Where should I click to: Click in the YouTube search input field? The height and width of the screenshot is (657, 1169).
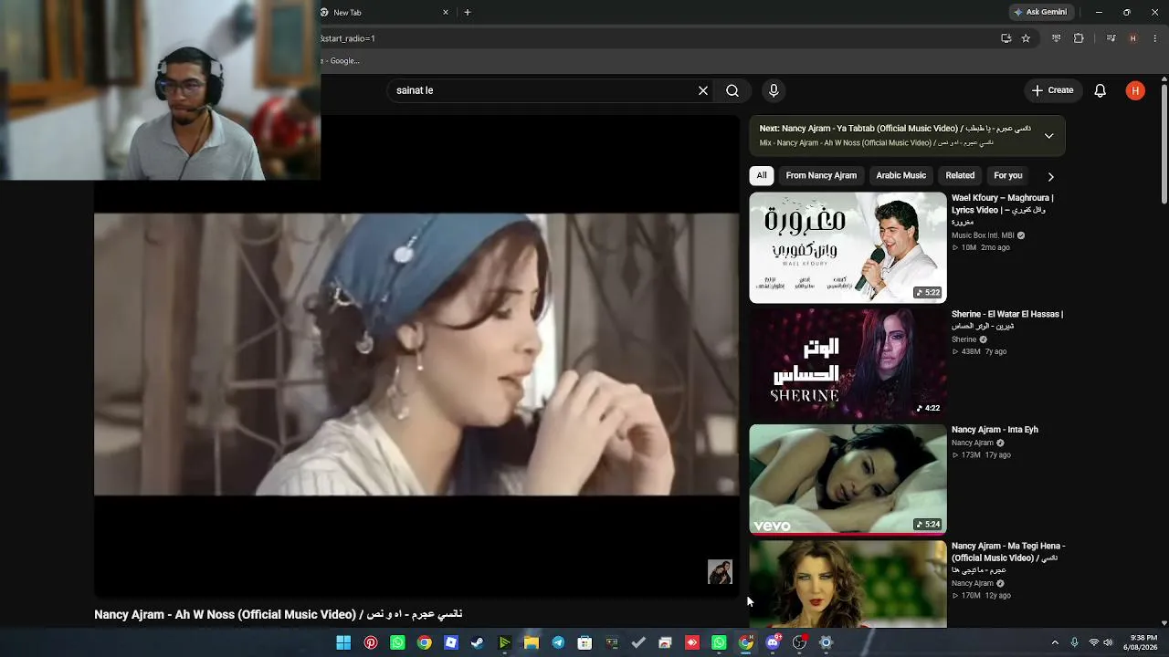point(543,90)
